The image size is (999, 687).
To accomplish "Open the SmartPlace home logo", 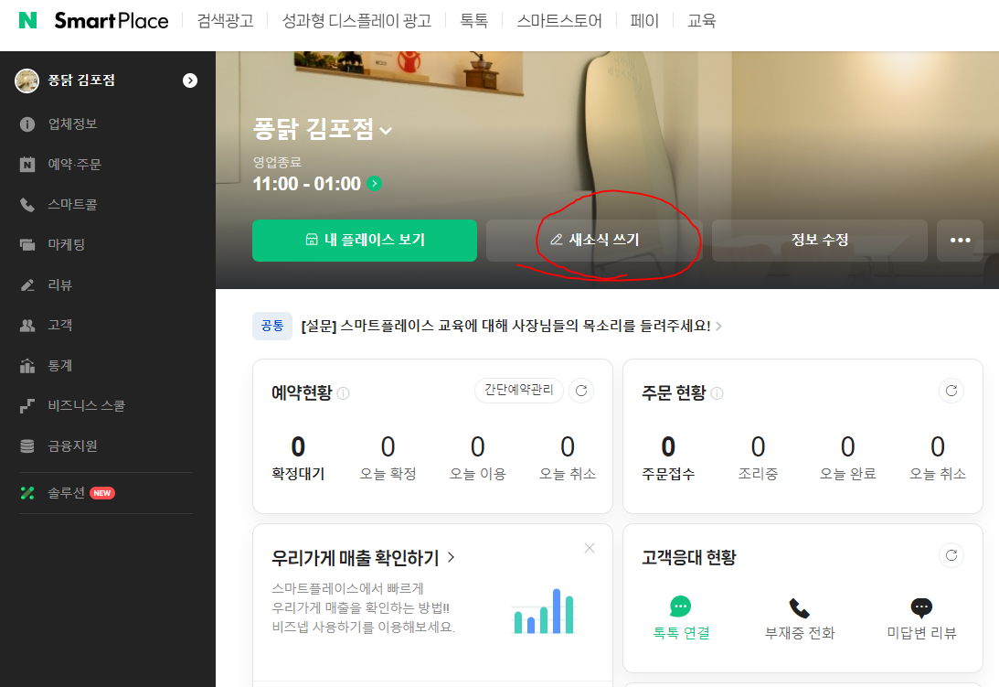I will pyautogui.click(x=112, y=20).
